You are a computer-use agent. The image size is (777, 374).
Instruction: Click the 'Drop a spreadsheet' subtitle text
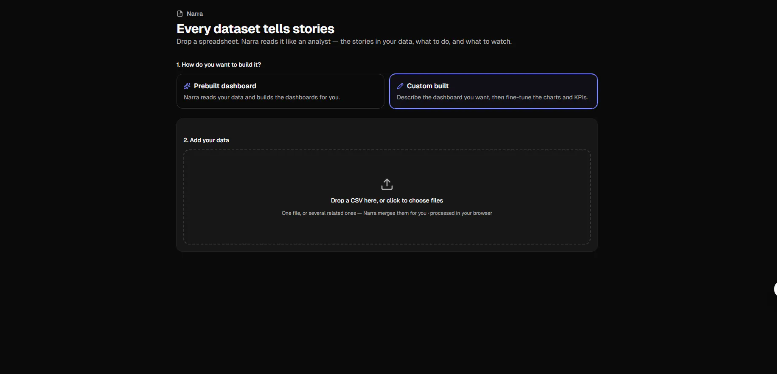pos(344,42)
